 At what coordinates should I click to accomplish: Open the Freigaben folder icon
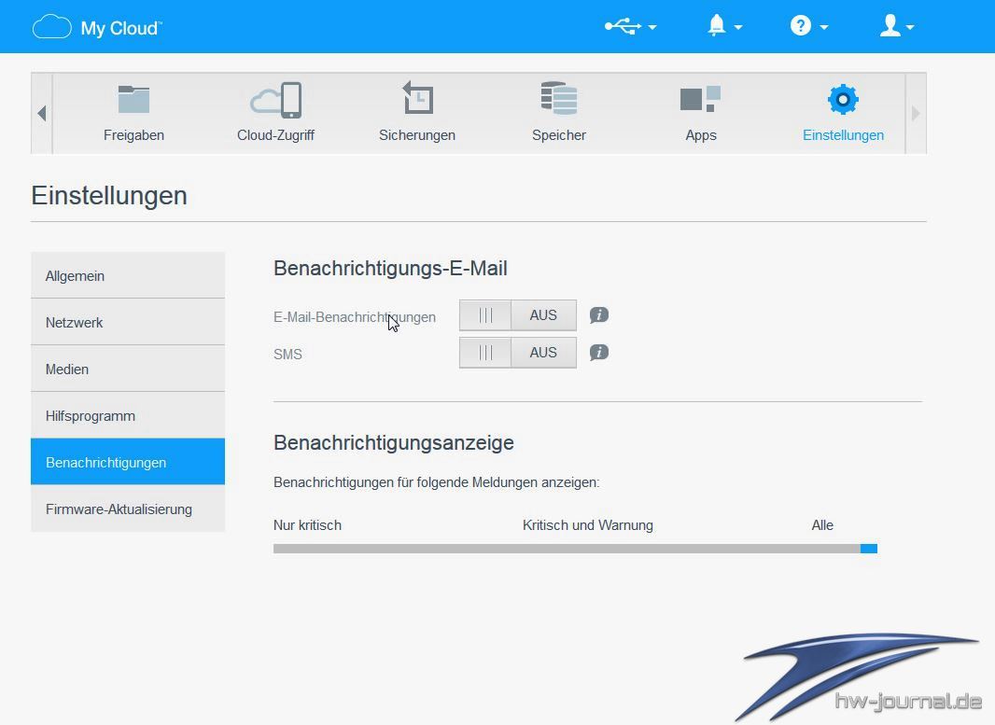(x=133, y=100)
